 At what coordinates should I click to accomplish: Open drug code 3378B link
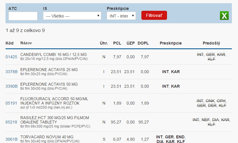tap(12, 72)
